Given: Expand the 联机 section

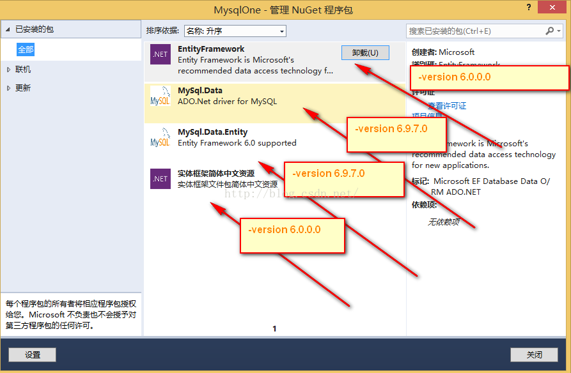Looking at the screenshot, I should pos(8,70).
